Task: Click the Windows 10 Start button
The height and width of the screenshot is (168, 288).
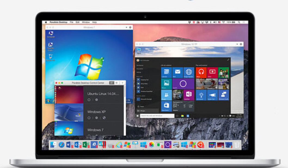Action: click(x=137, y=116)
